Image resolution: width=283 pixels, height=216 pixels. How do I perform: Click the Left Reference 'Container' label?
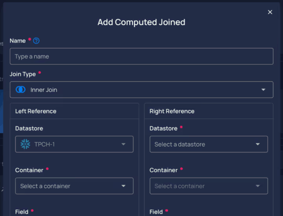pos(29,170)
